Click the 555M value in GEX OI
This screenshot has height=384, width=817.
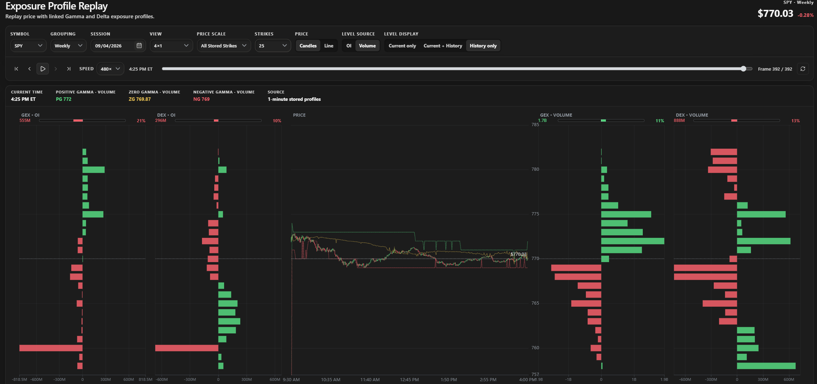pos(25,121)
